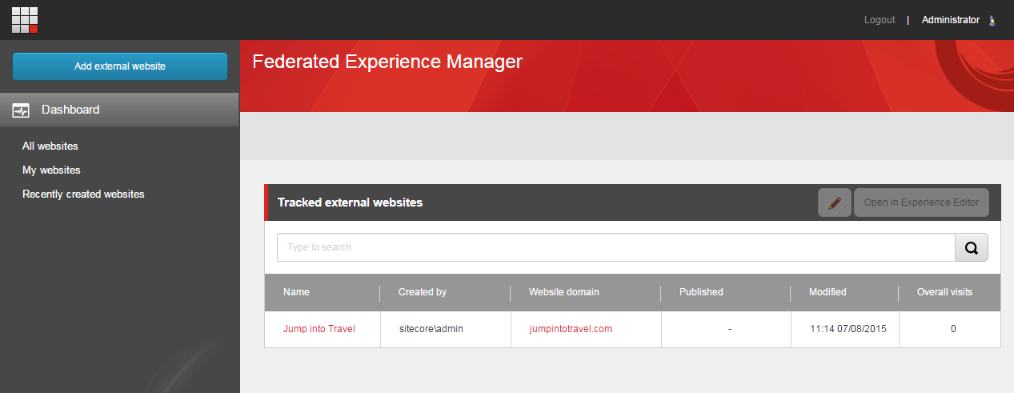Click the Add external website button
Viewport: 1014px width, 393px height.
pos(120,66)
